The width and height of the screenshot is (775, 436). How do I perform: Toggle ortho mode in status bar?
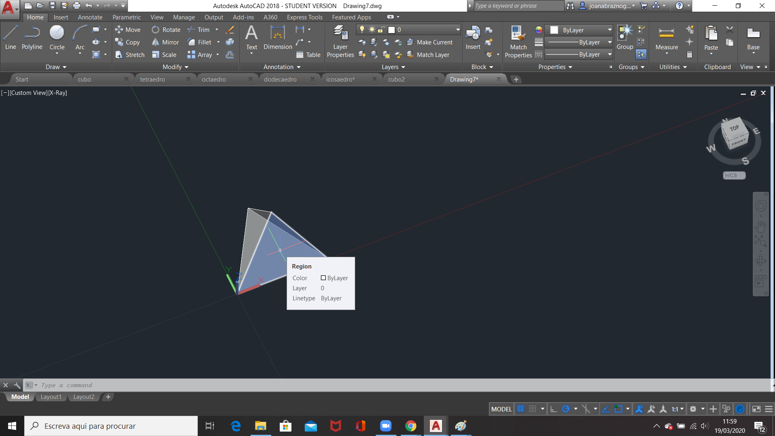point(554,409)
